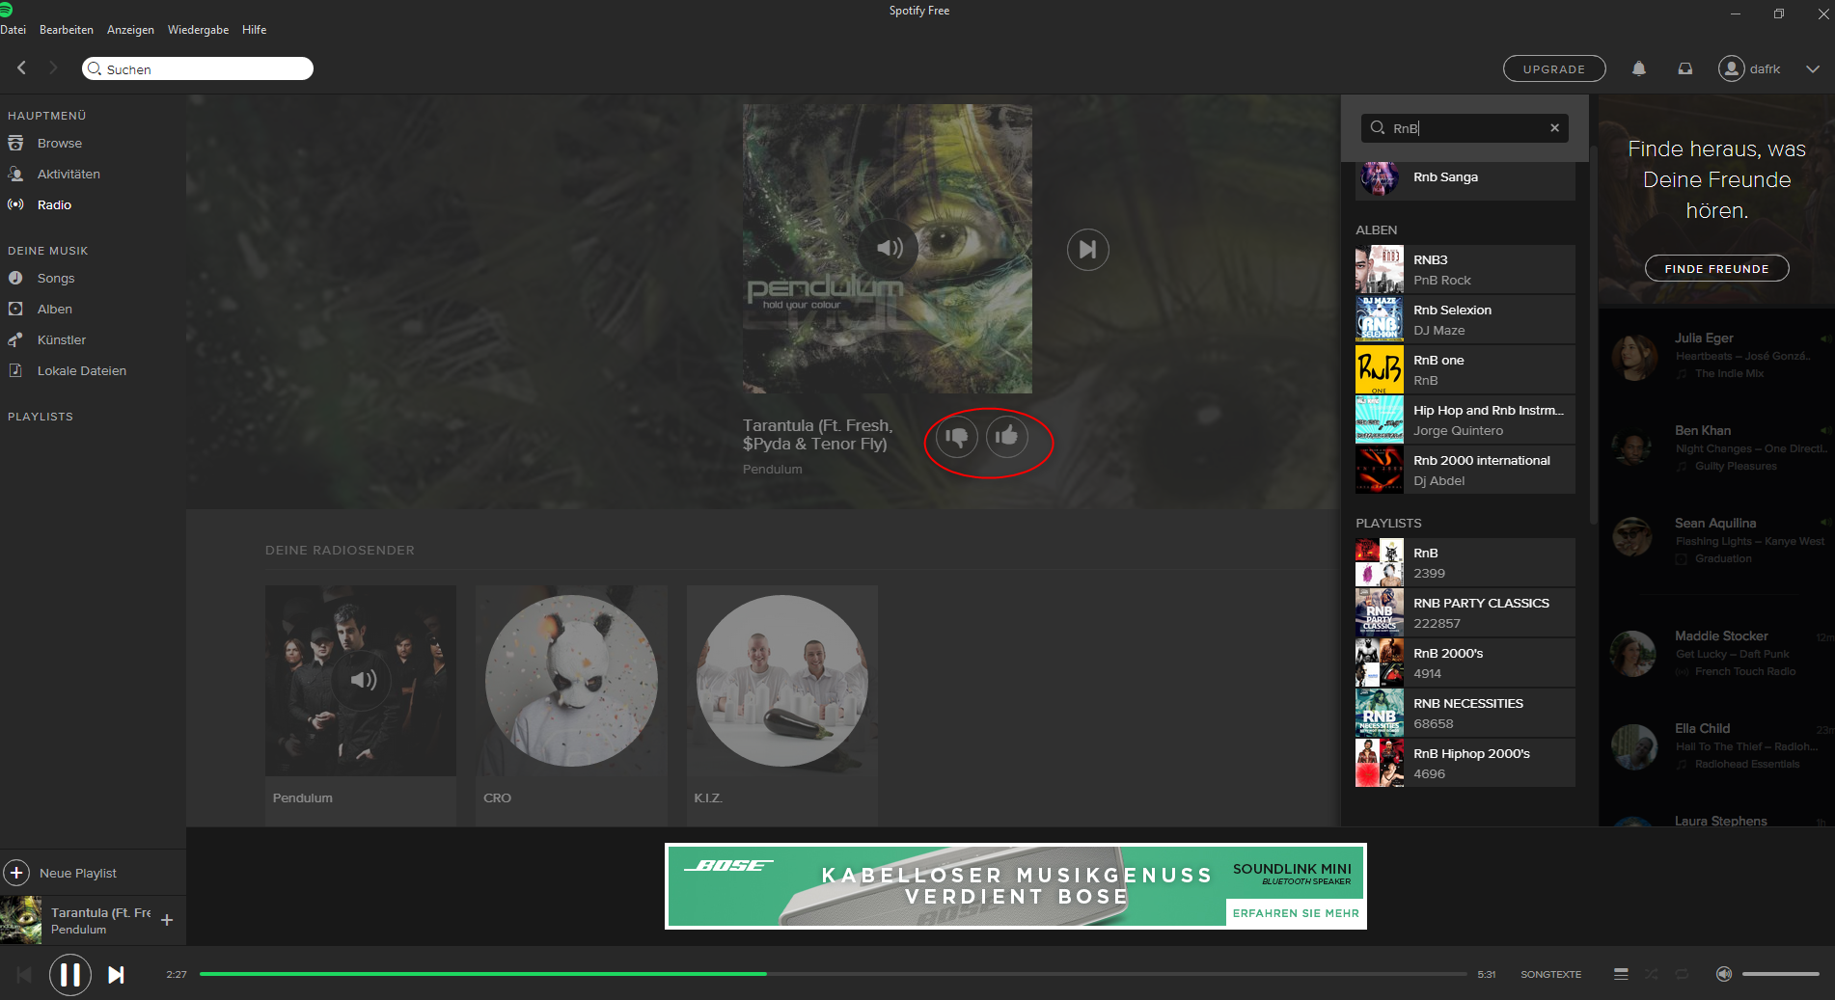Open the dafrk user profile
This screenshot has width=1835, height=1000.
(x=1749, y=68)
